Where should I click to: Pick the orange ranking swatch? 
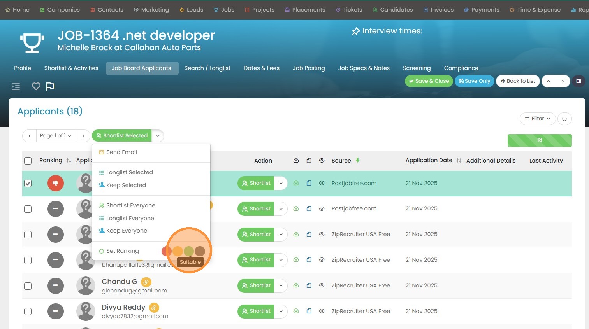178,251
